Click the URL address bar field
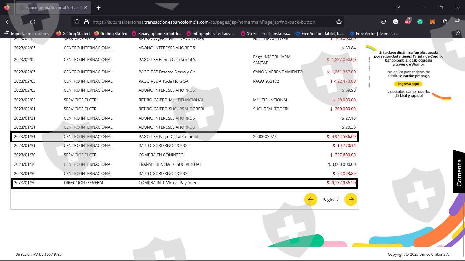The width and height of the screenshot is (465, 261). [x=204, y=22]
